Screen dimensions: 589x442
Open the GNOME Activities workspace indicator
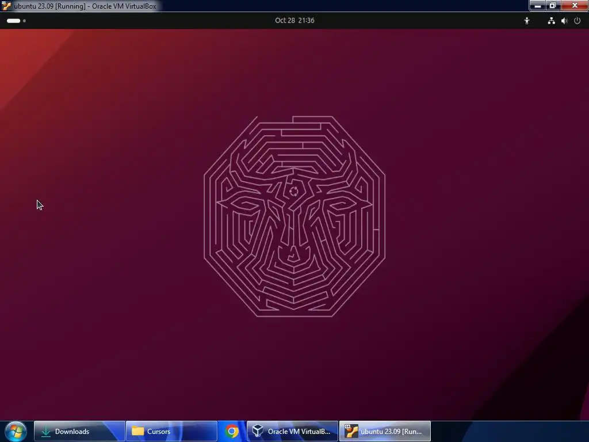tap(16, 21)
